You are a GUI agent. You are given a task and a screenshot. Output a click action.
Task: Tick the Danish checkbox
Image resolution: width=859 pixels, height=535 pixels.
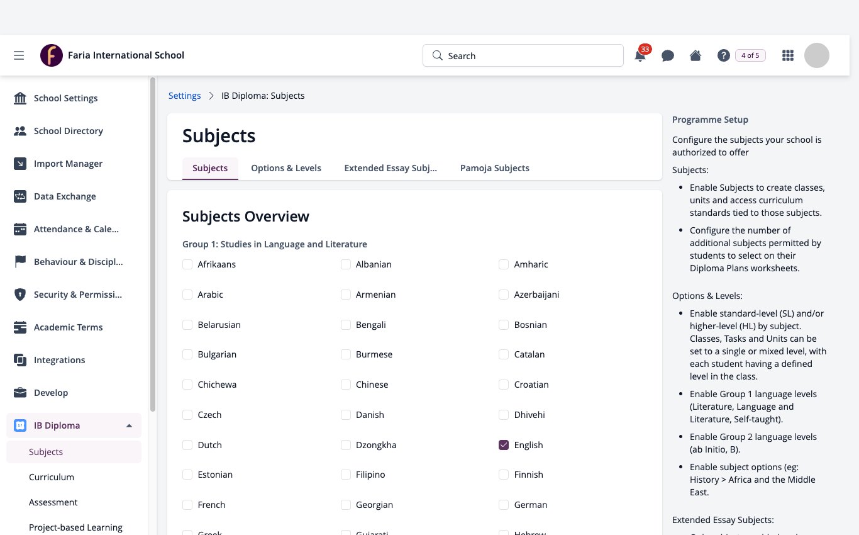coord(346,415)
